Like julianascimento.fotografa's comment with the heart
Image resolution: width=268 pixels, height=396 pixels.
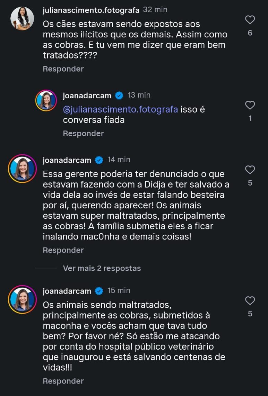250,20
